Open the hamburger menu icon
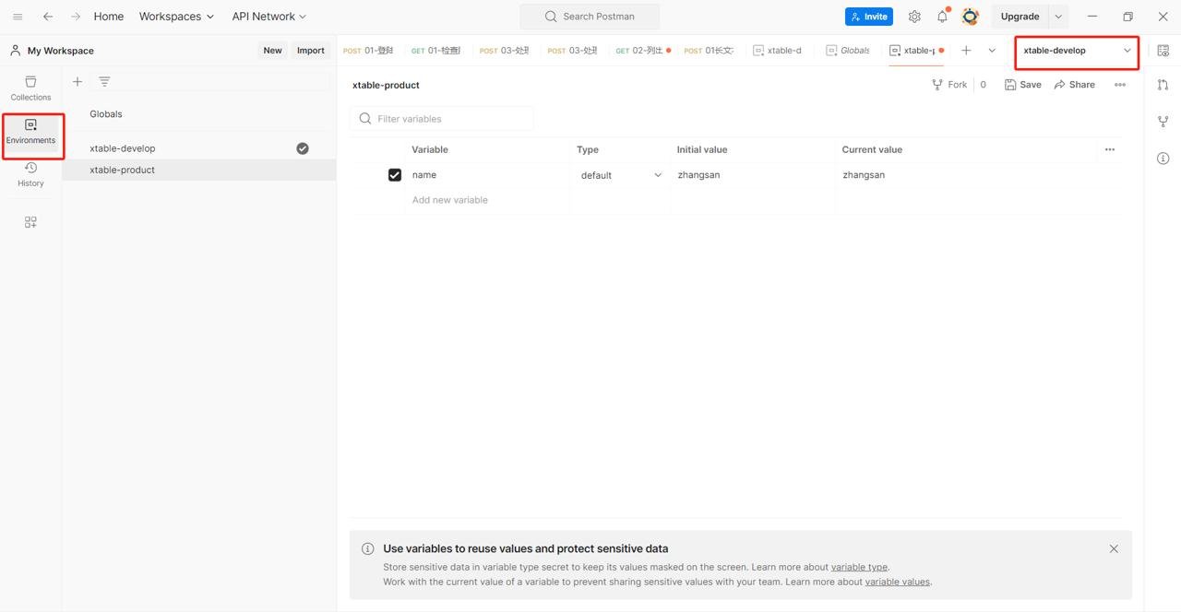 point(18,17)
